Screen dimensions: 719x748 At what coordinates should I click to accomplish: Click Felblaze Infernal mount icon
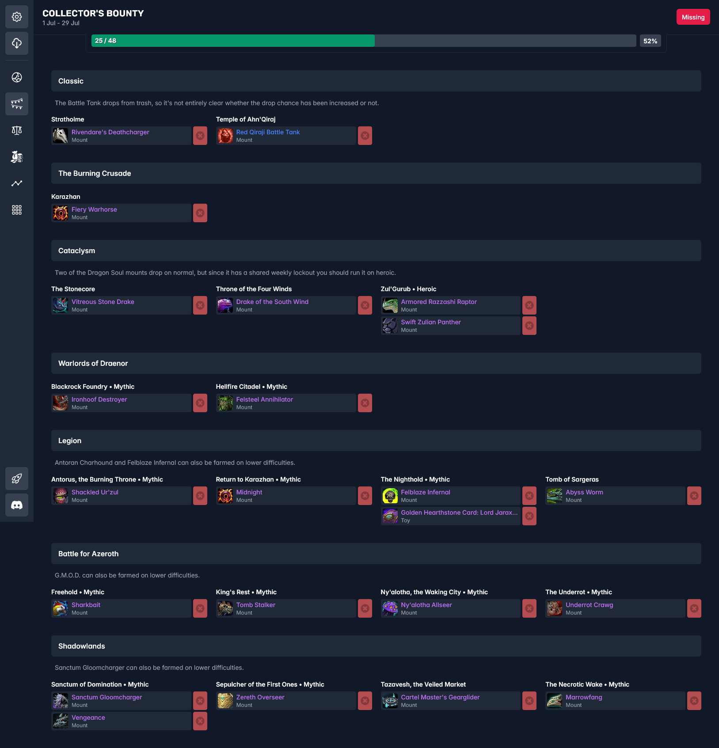(390, 496)
